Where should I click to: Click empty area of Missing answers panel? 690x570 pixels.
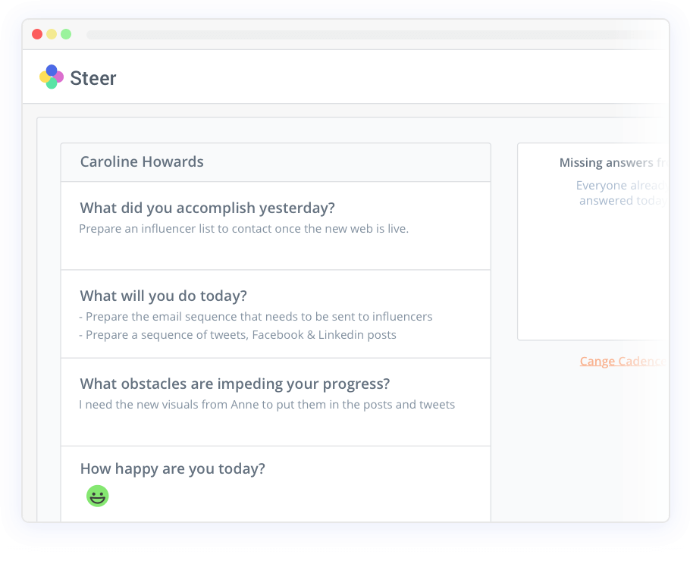tap(592, 277)
